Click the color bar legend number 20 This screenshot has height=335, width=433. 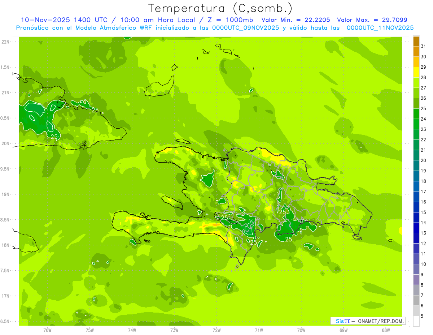(424, 160)
